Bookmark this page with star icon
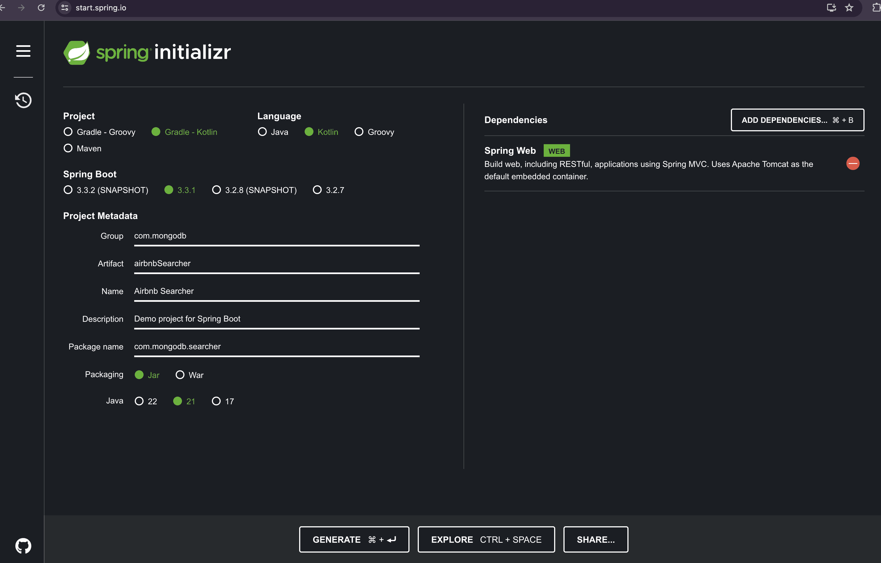The height and width of the screenshot is (563, 881). [x=849, y=8]
